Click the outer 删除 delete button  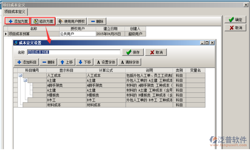point(97,21)
